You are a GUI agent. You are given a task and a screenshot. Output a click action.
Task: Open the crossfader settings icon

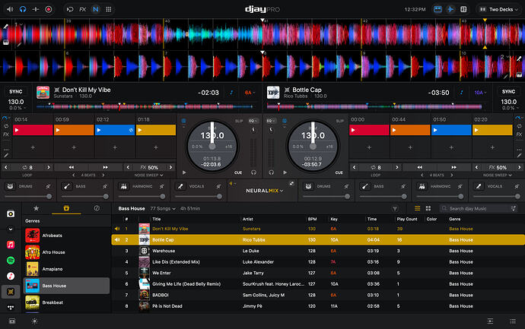(x=36, y=9)
